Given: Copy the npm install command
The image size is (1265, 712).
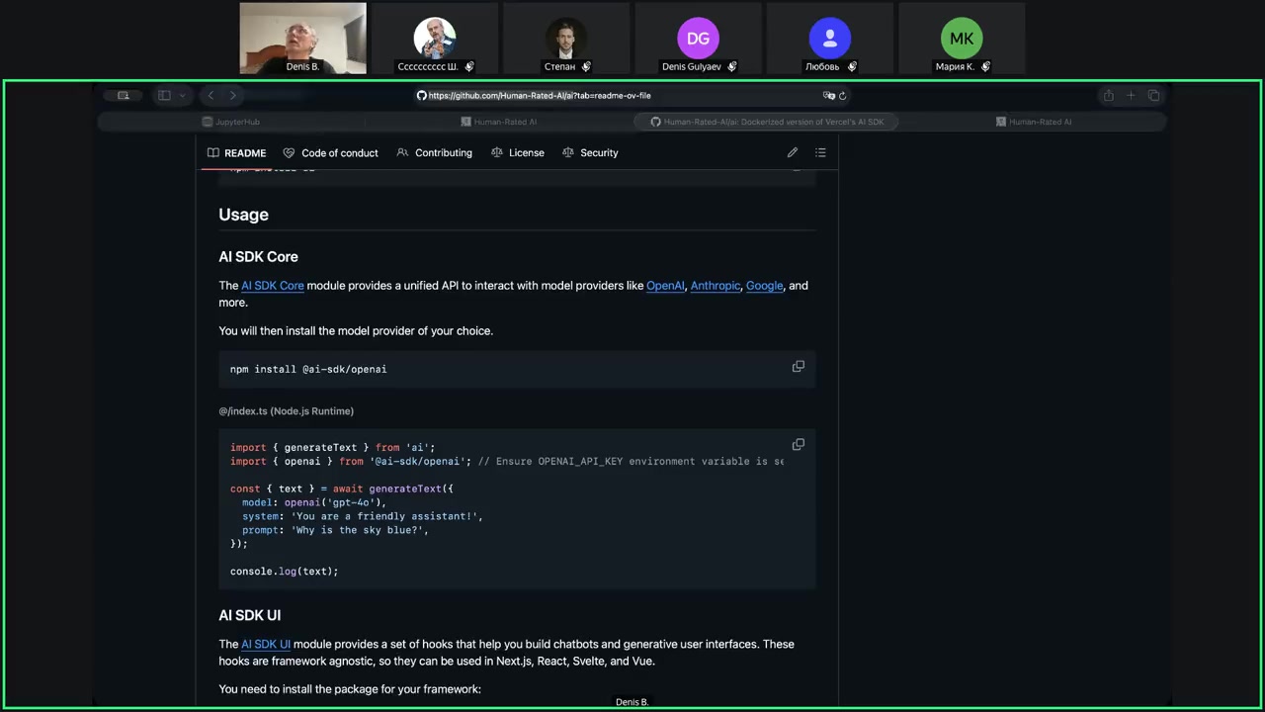Looking at the screenshot, I should 798,367.
